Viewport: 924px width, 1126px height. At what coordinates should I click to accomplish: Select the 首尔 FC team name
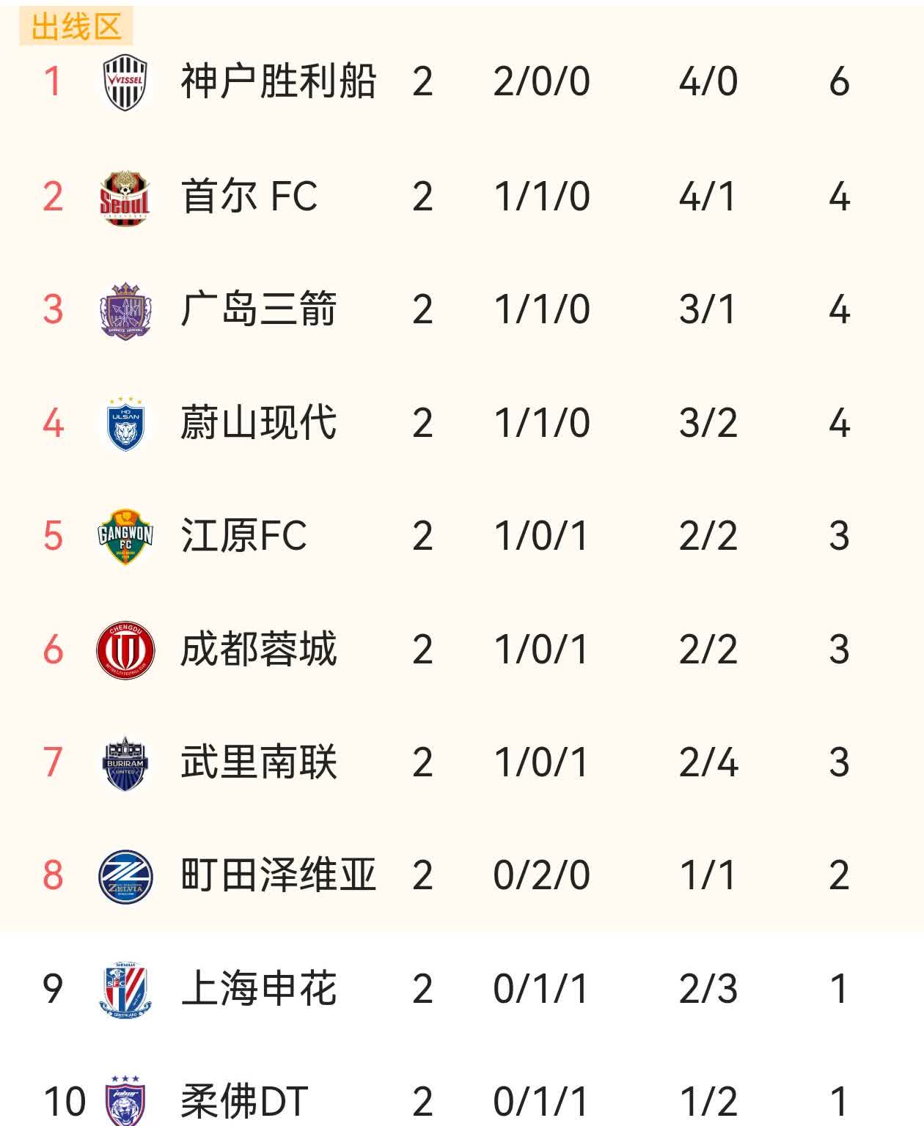(249, 196)
